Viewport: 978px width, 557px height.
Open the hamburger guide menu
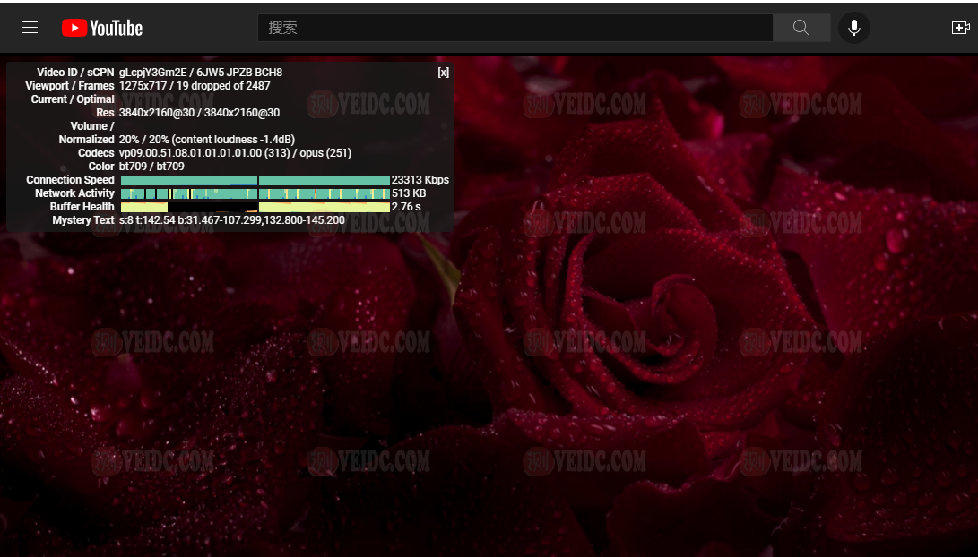(x=30, y=28)
